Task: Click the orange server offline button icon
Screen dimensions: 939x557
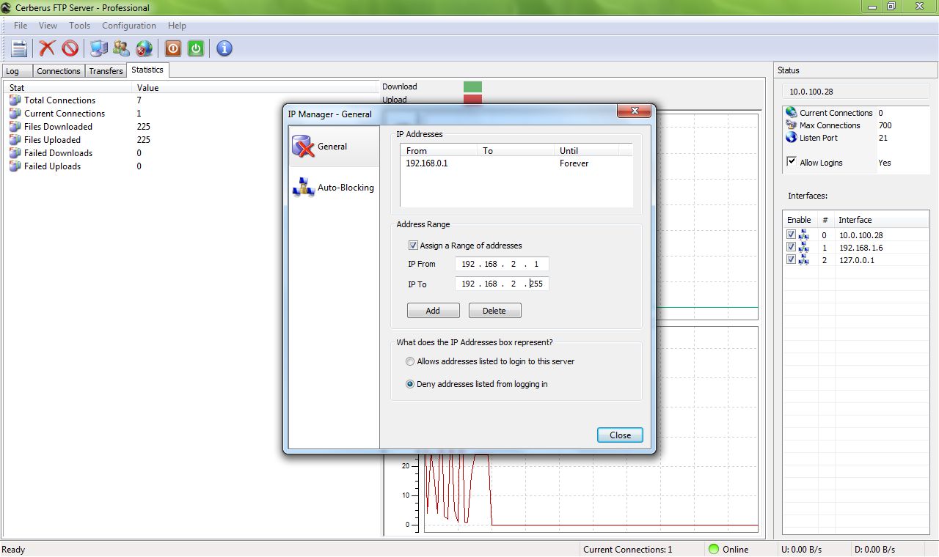Action: click(172, 48)
